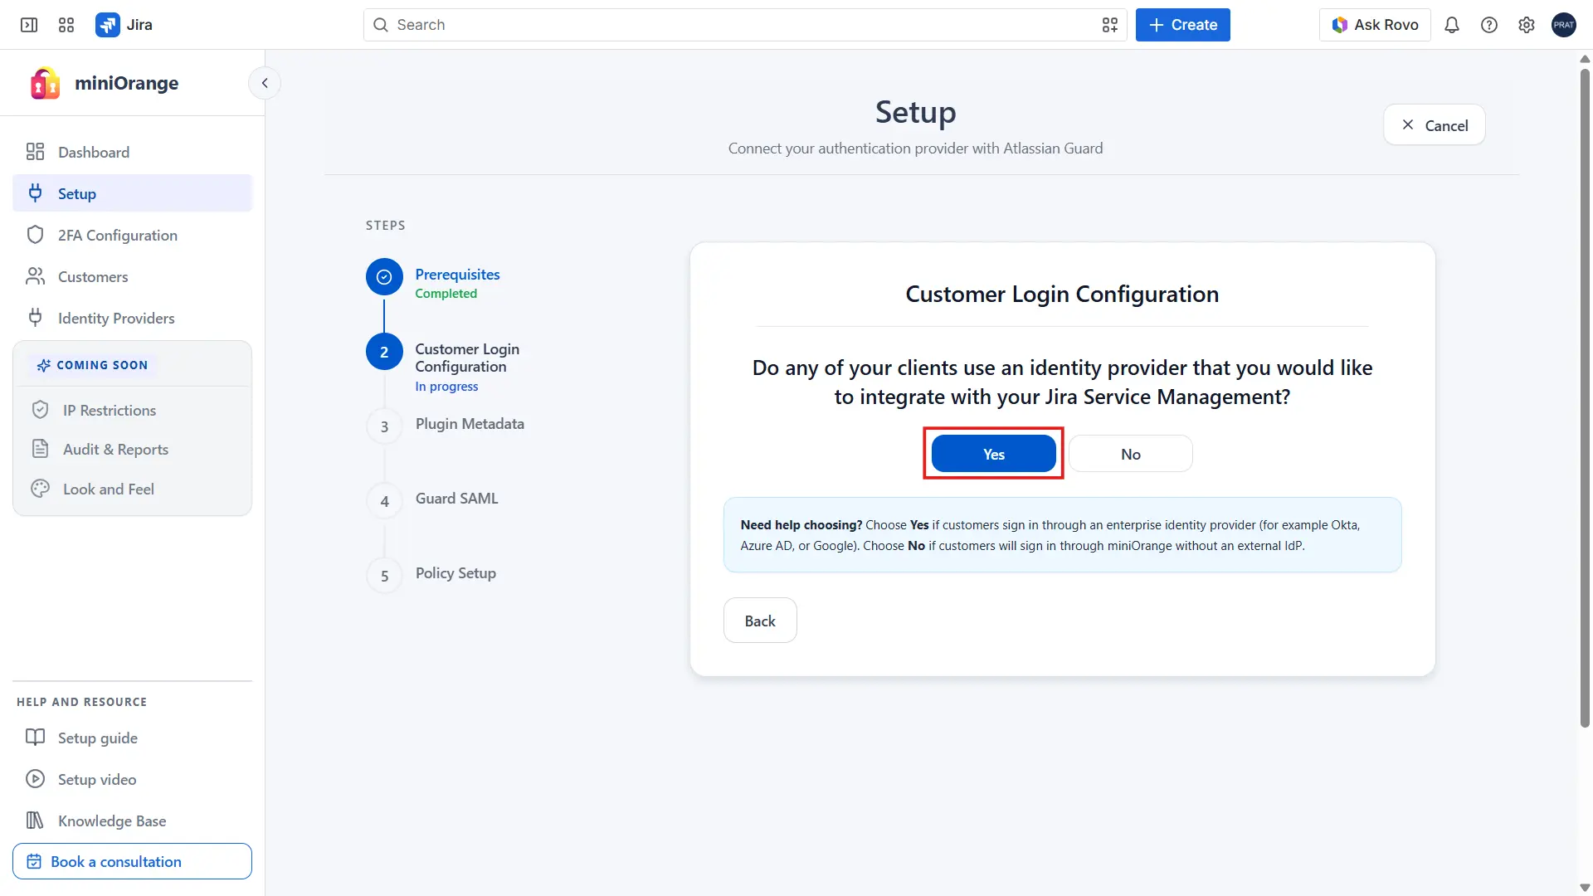Open the help question mark icon
The height and width of the screenshot is (896, 1593).
point(1489,25)
